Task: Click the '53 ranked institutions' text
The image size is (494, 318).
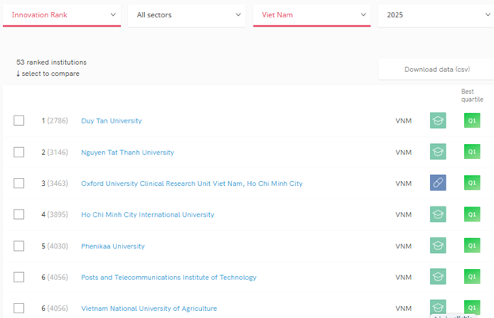Action: (x=51, y=62)
